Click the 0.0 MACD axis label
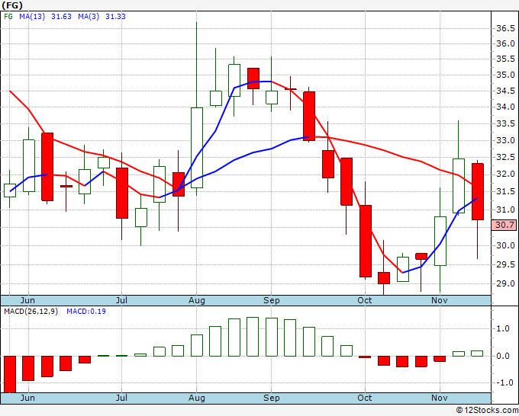 pyautogui.click(x=503, y=357)
